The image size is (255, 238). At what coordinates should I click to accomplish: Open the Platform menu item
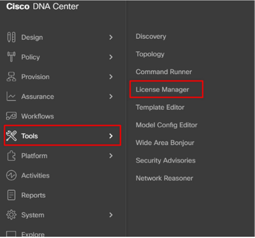coord(34,156)
